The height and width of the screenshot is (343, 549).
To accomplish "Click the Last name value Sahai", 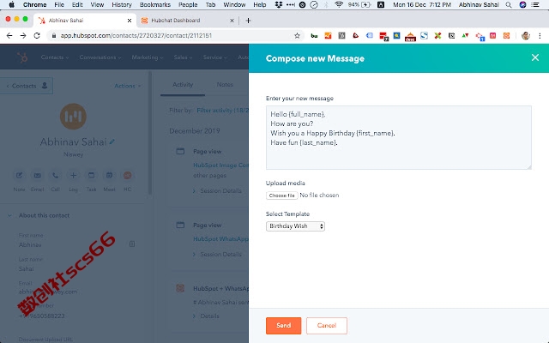I will click(x=27, y=268).
